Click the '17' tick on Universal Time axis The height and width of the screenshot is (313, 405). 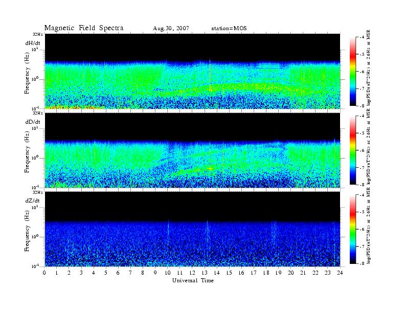(254, 273)
